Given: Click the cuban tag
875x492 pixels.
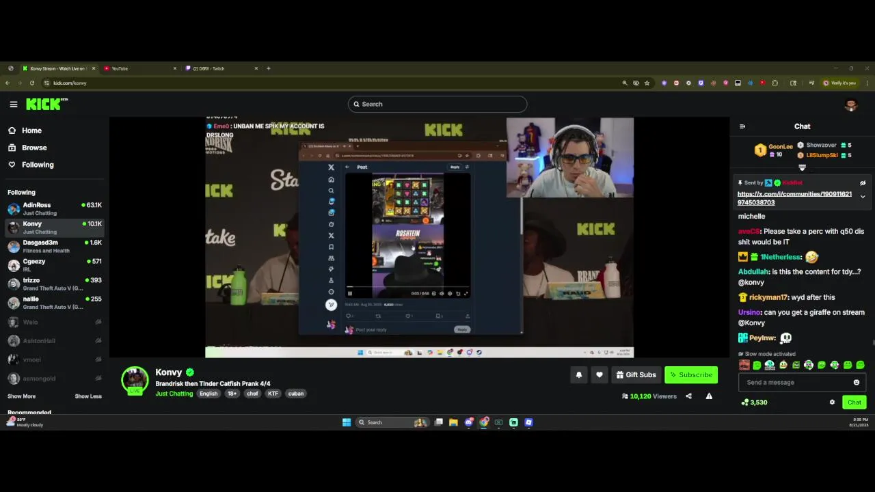Looking at the screenshot, I should 296,394.
